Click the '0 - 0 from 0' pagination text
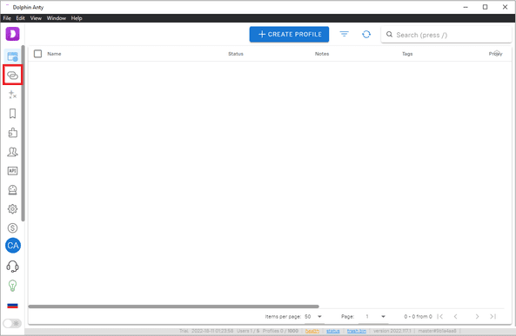Screen dimensions: 516x336 pyautogui.click(x=418, y=316)
